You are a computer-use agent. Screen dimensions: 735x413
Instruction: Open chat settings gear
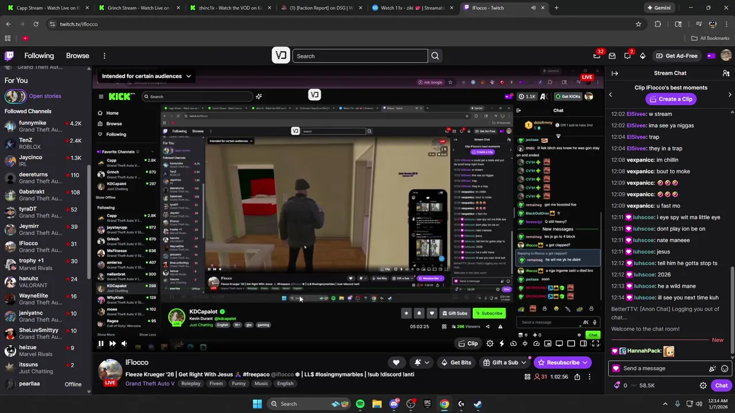pyautogui.click(x=703, y=385)
